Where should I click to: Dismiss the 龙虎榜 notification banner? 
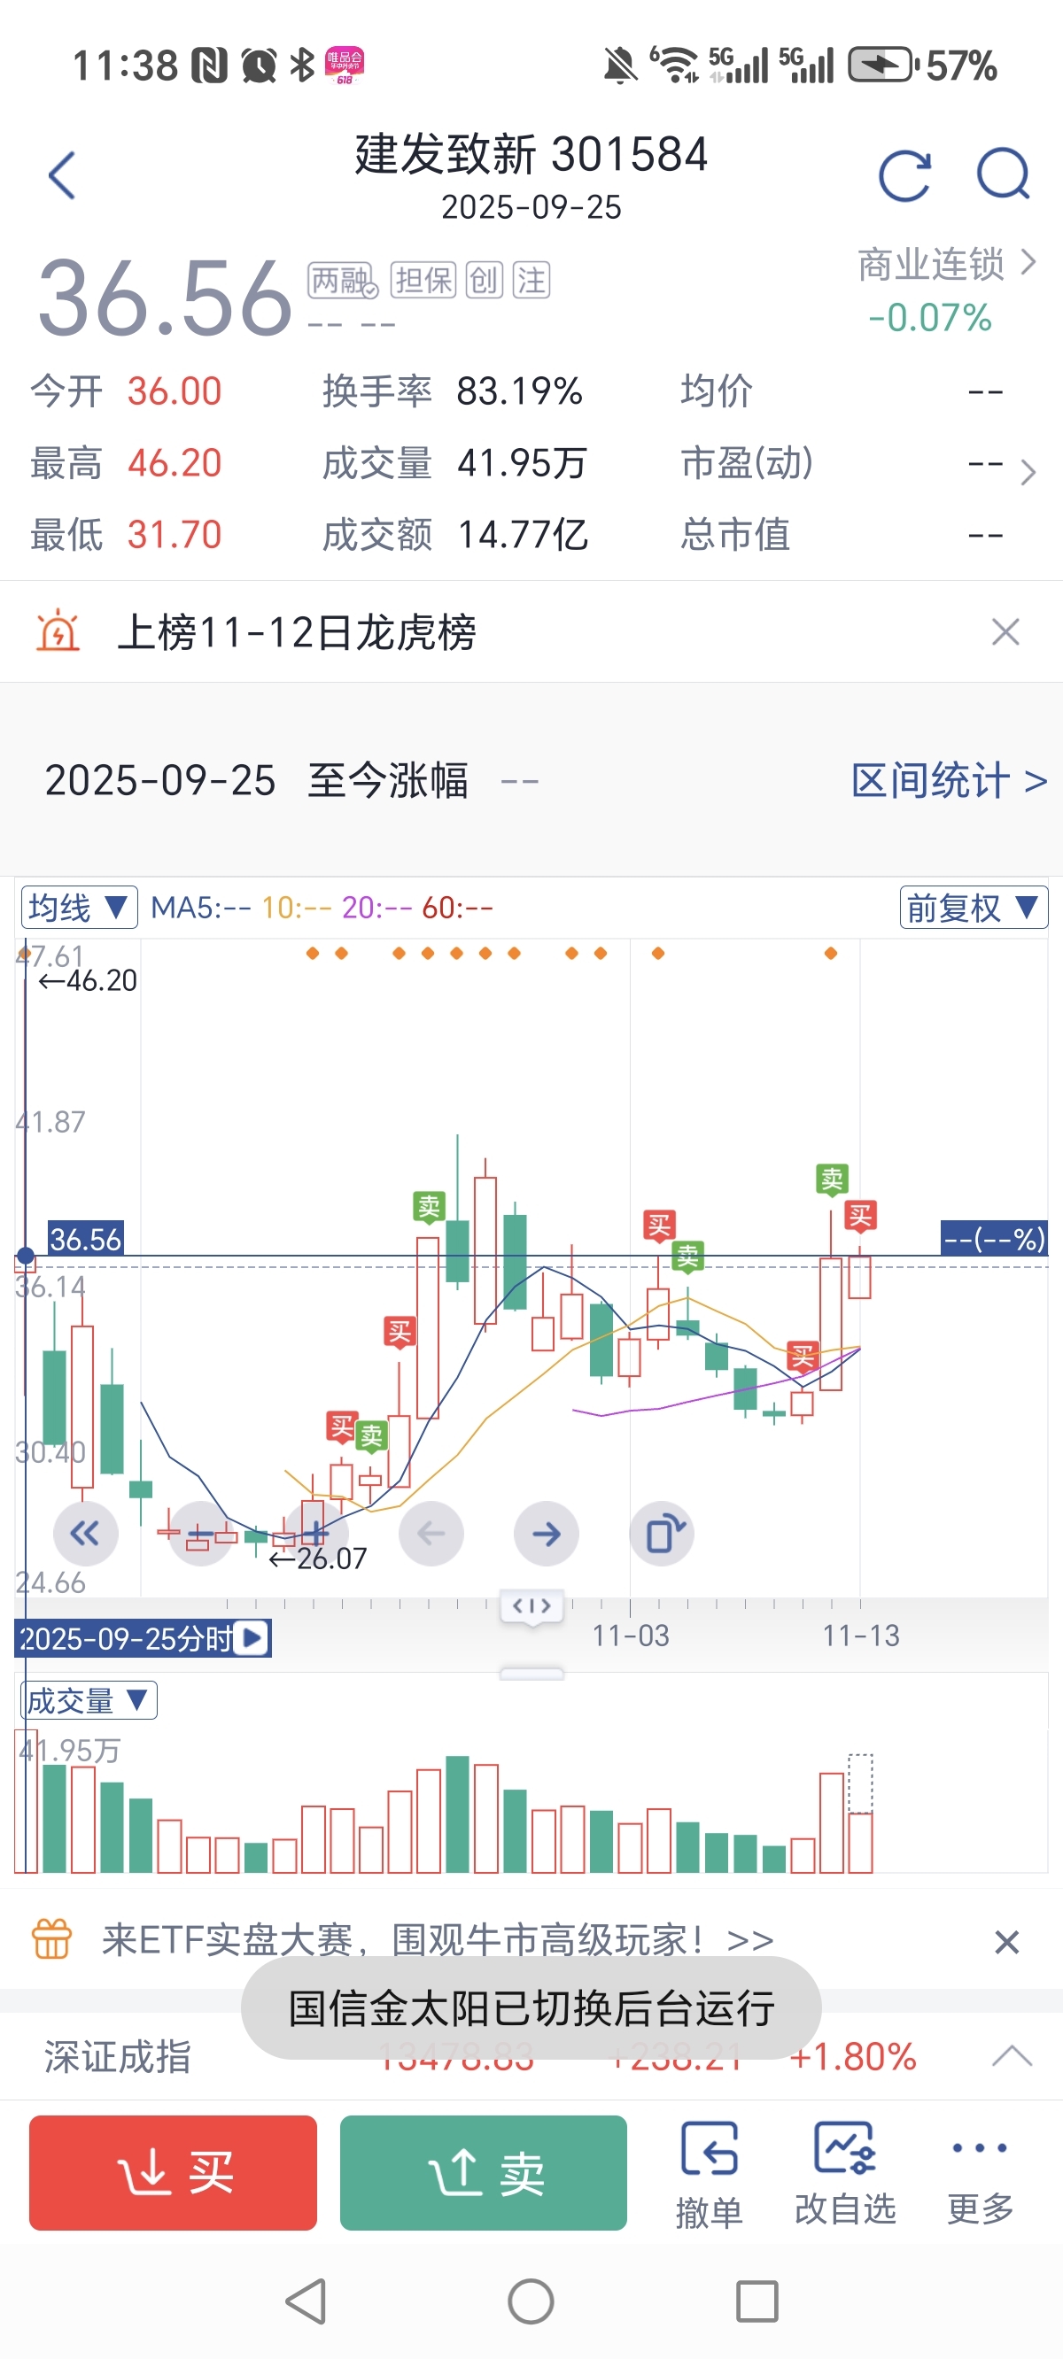tap(1005, 632)
